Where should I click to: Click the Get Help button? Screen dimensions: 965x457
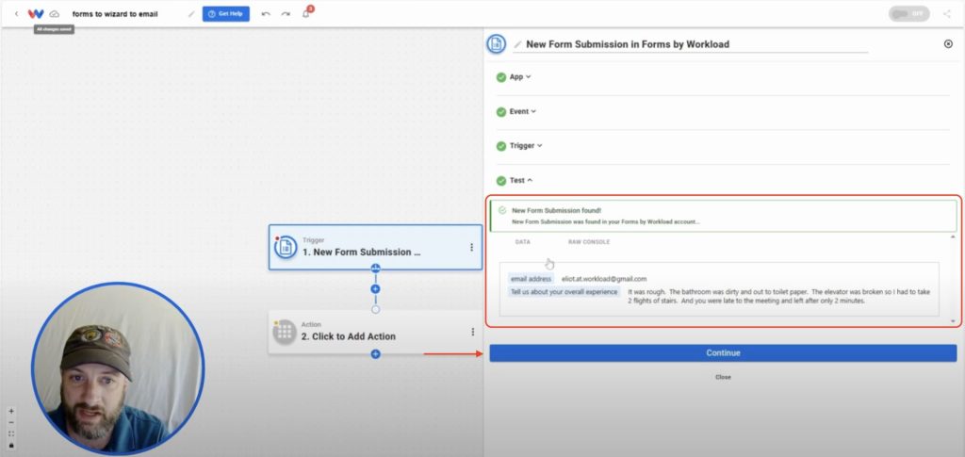(x=226, y=13)
